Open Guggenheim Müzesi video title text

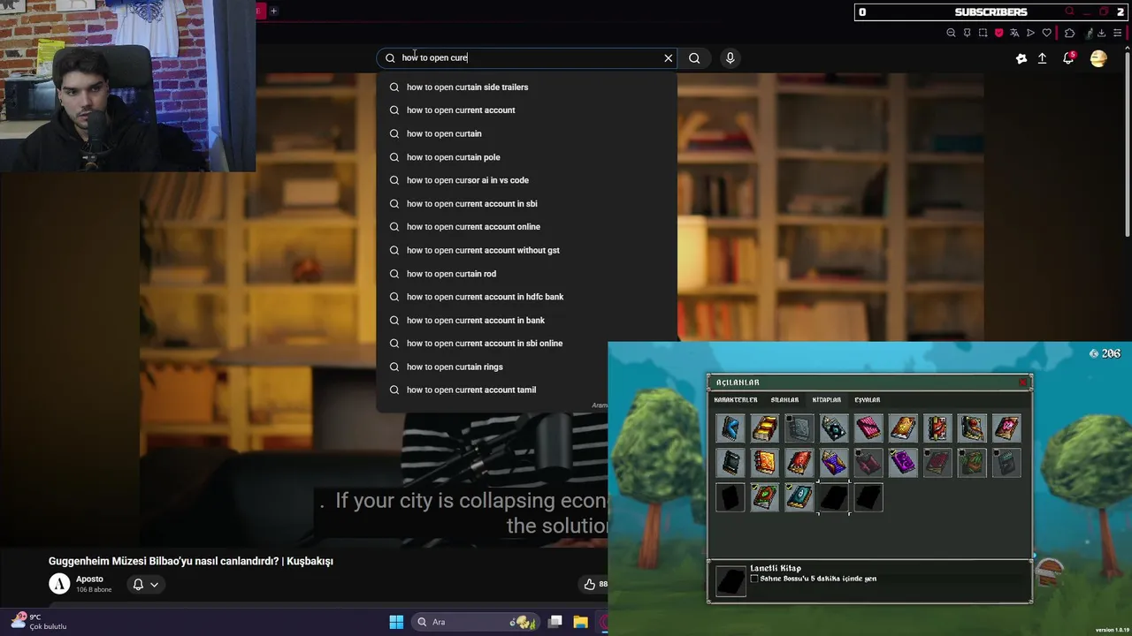190,561
